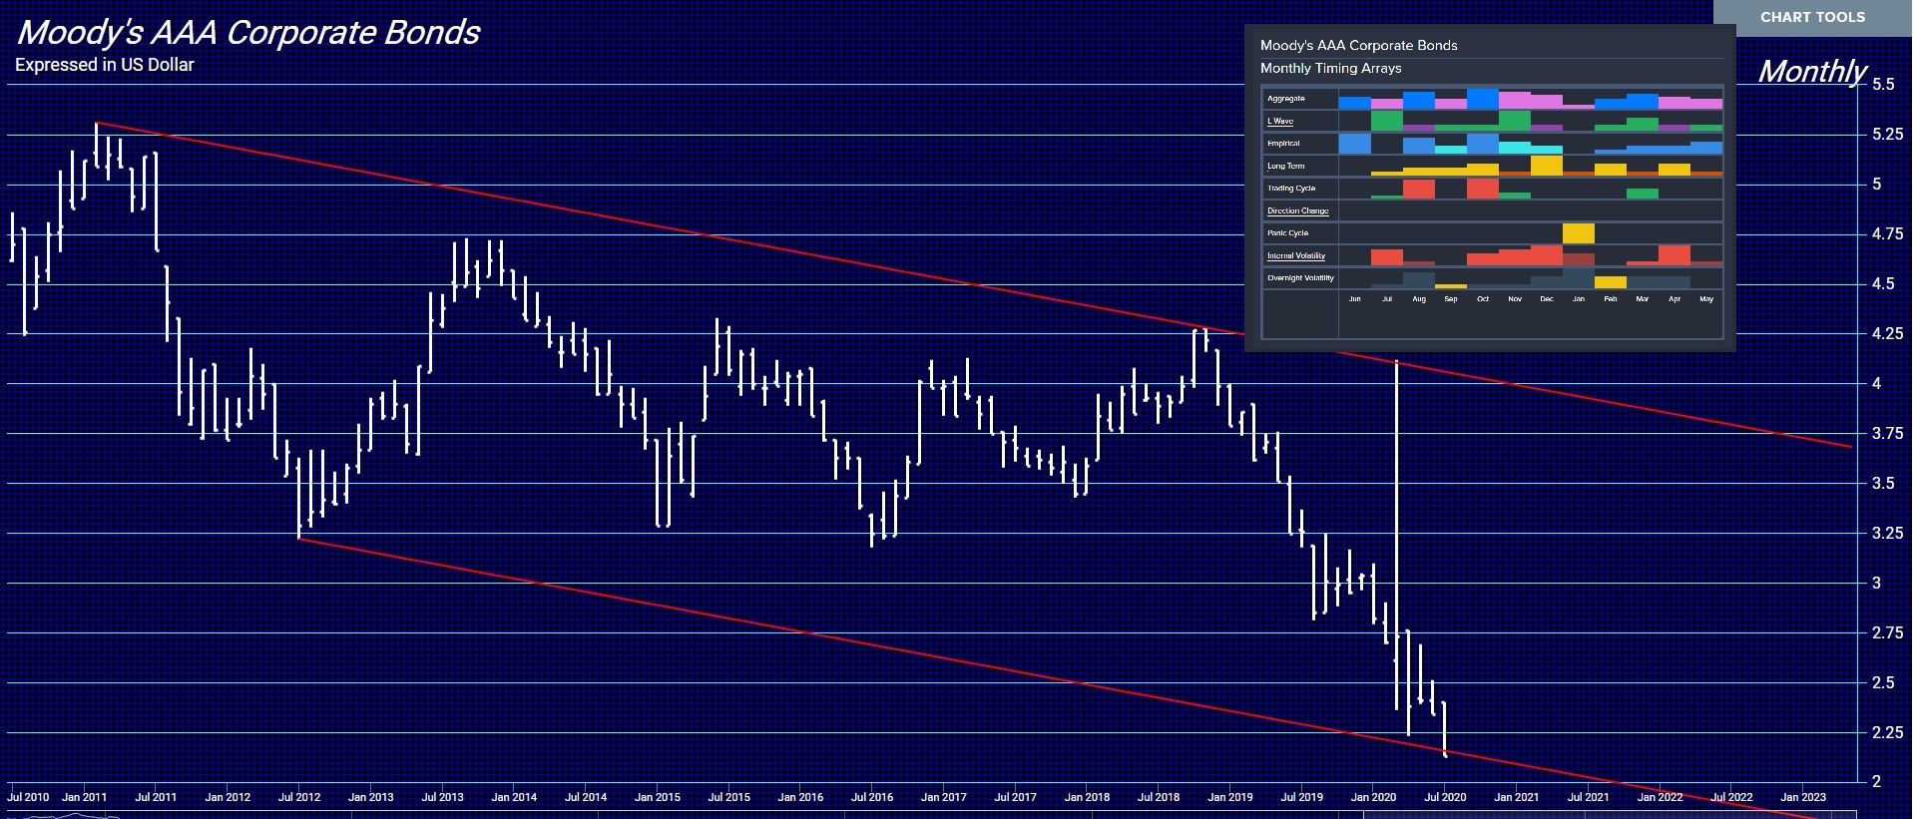Screen dimensions: 1913x819
Task: Click the Oct column label in timing arrays
Action: click(x=1482, y=299)
